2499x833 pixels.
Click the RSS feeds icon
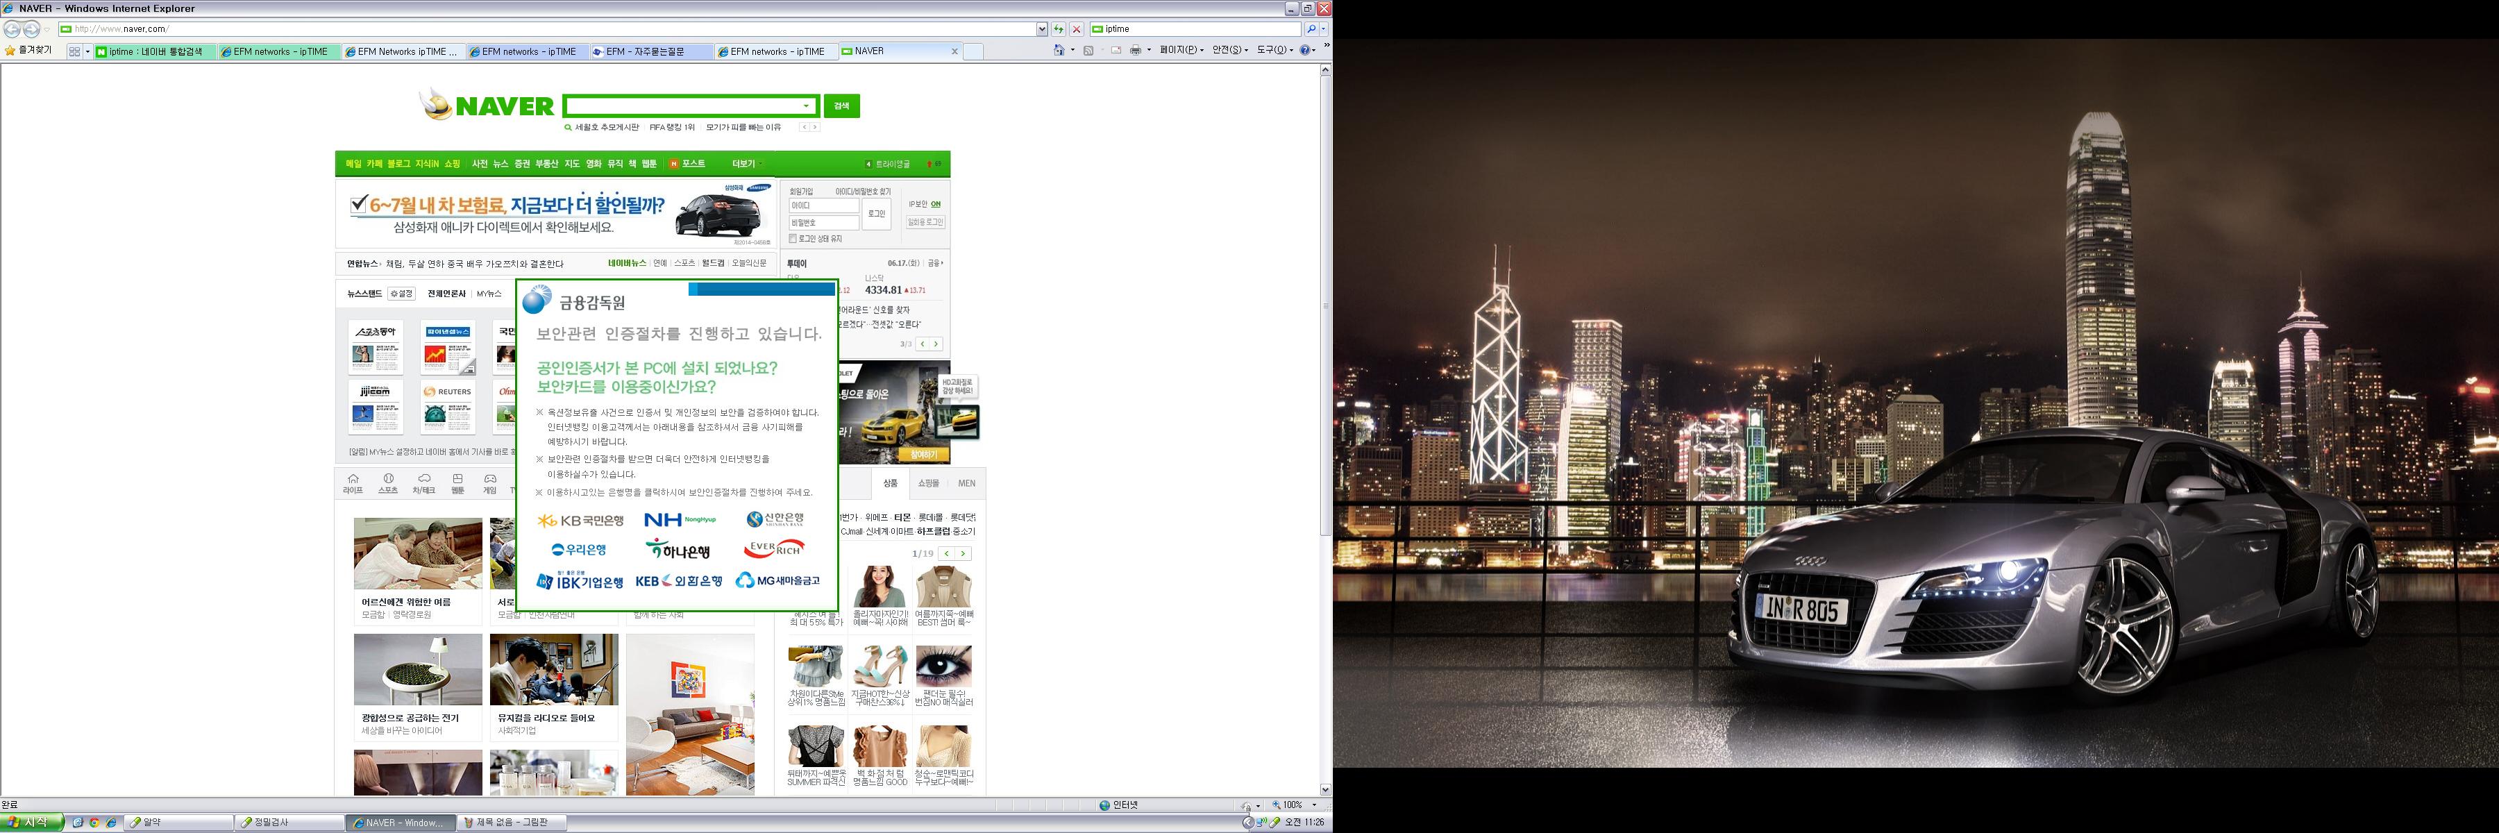(1088, 51)
